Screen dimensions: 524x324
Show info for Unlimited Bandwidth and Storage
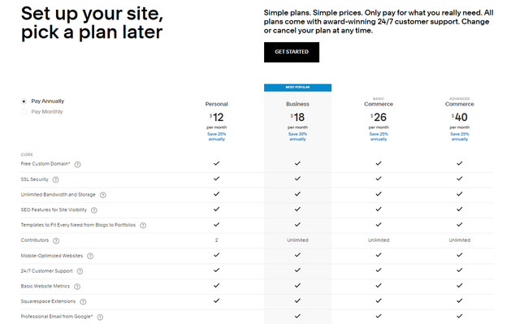(x=103, y=195)
